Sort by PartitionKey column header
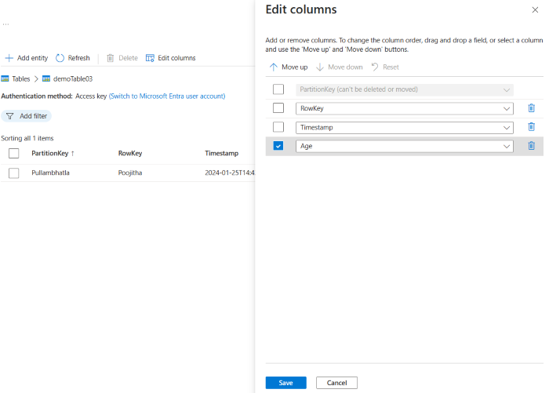 point(52,154)
